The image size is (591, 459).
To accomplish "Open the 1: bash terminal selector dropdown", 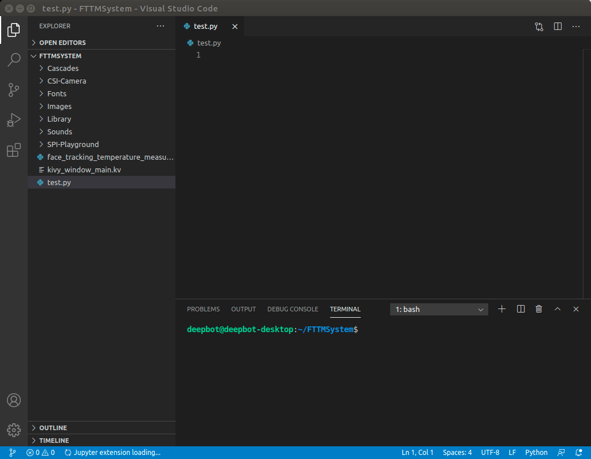I will [x=439, y=310].
